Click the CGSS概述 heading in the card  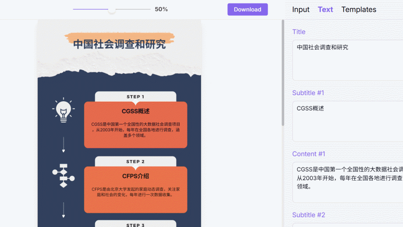136,111
